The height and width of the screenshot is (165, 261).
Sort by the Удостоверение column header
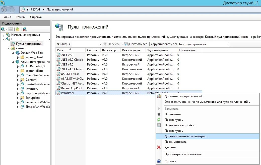point(161,50)
